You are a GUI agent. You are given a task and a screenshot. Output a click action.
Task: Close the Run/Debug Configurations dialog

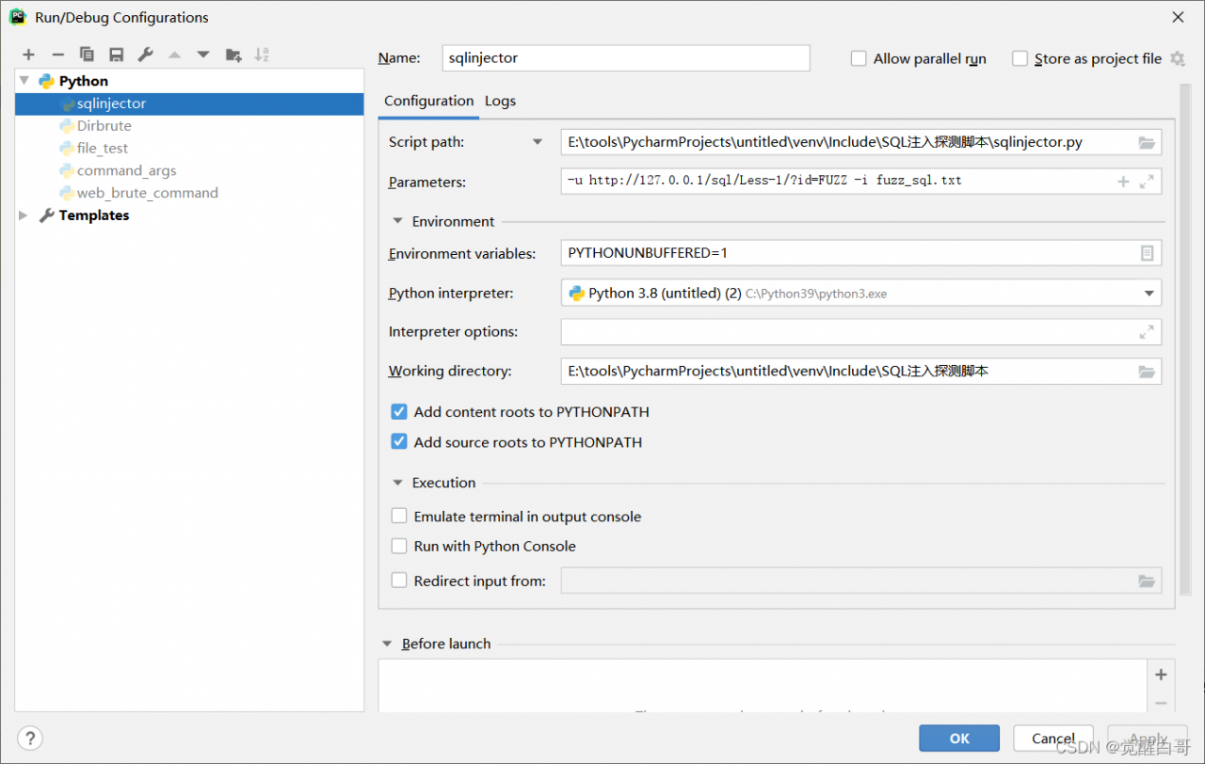point(1178,17)
